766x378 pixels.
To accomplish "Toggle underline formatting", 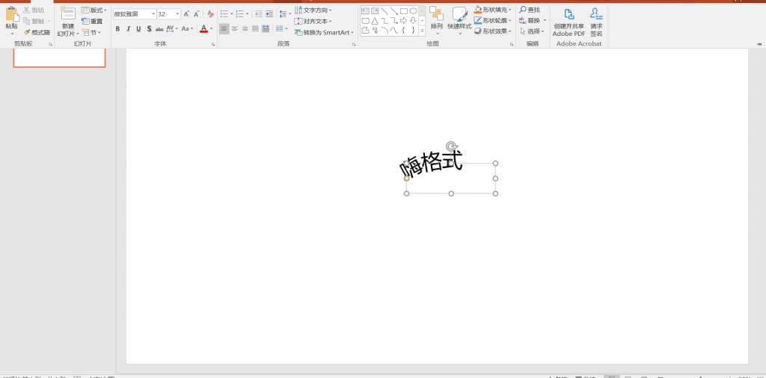I will tap(138, 28).
